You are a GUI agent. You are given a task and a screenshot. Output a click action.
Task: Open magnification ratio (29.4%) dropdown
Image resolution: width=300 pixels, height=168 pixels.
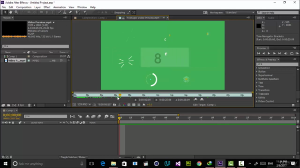(84, 105)
